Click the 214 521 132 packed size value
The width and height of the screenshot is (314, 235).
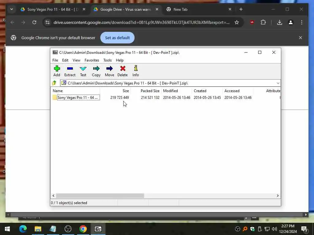pyautogui.click(x=150, y=98)
